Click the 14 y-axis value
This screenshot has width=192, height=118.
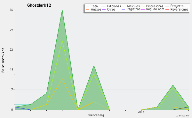pos(12,70)
